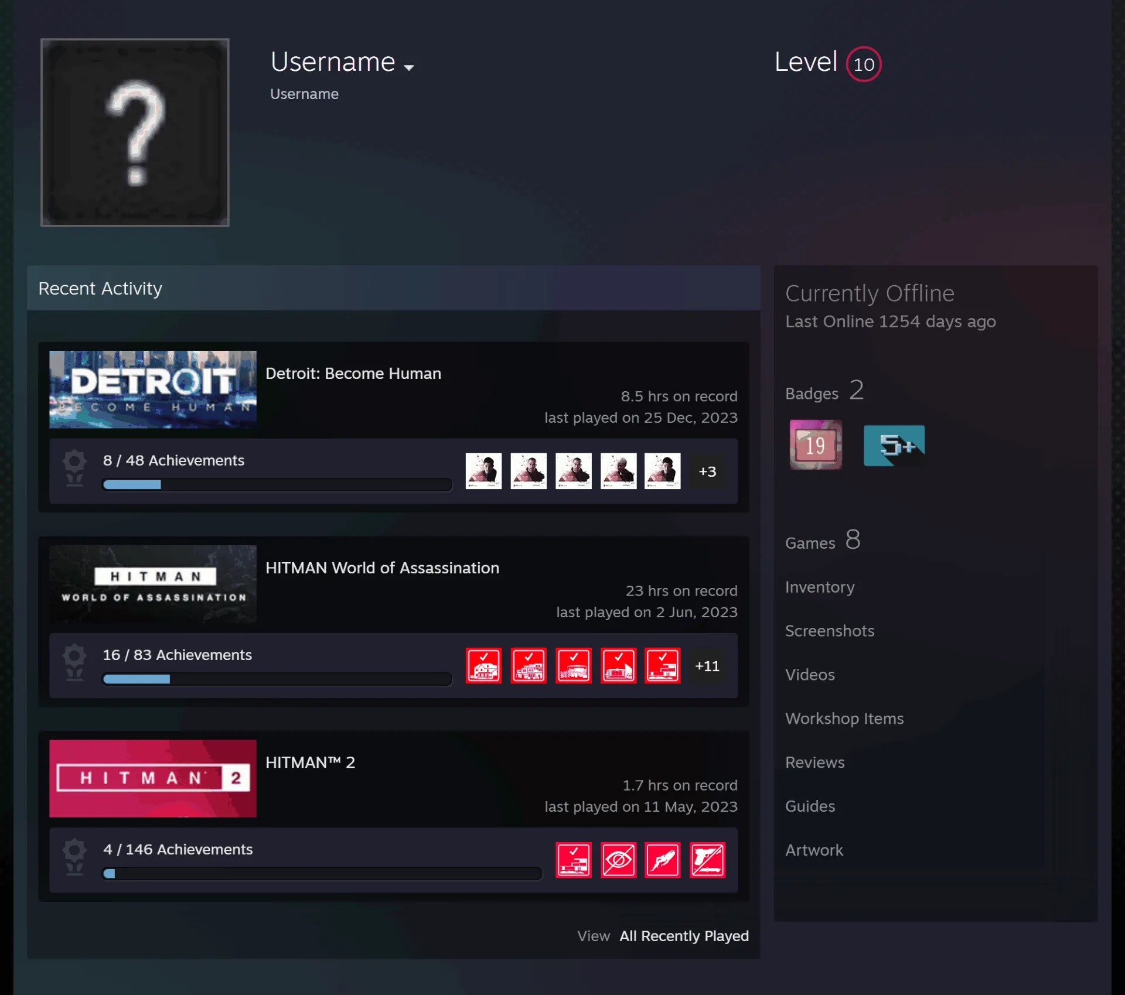Open the Inventory link
Screen dimensions: 1125x995
click(820, 587)
